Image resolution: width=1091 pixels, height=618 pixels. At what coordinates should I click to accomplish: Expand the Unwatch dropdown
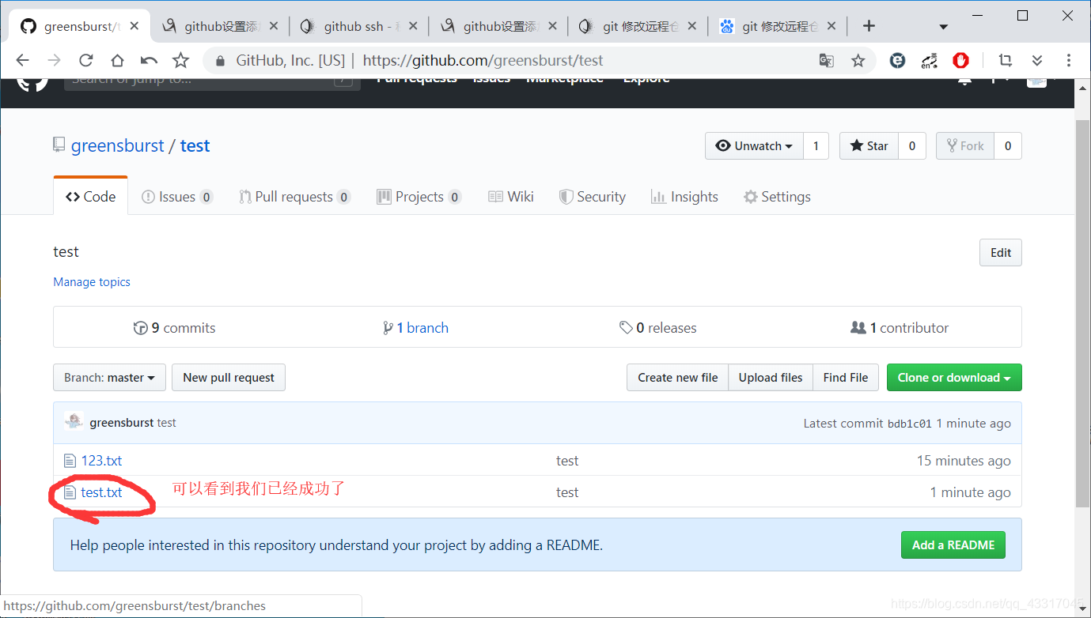pyautogui.click(x=754, y=145)
